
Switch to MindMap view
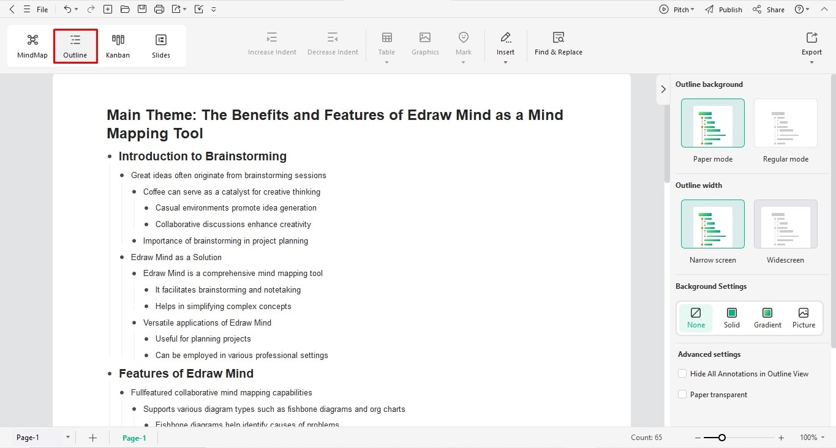32,46
